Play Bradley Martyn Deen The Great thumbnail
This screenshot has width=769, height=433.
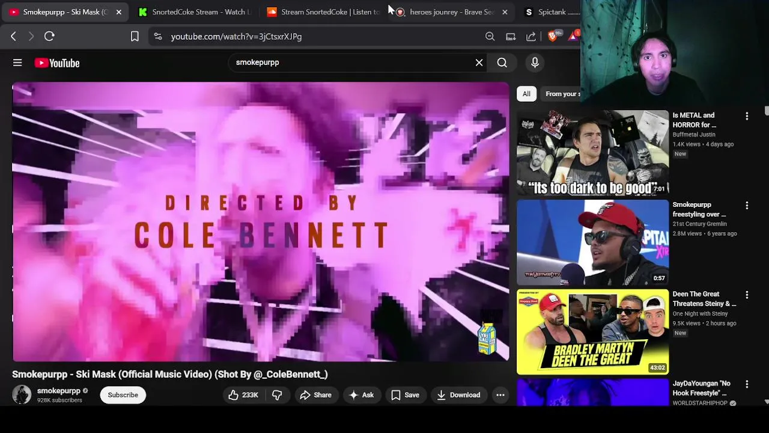(x=592, y=332)
